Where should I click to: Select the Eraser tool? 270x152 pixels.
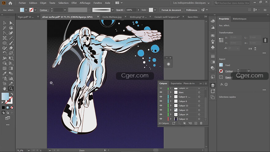pos(11,48)
